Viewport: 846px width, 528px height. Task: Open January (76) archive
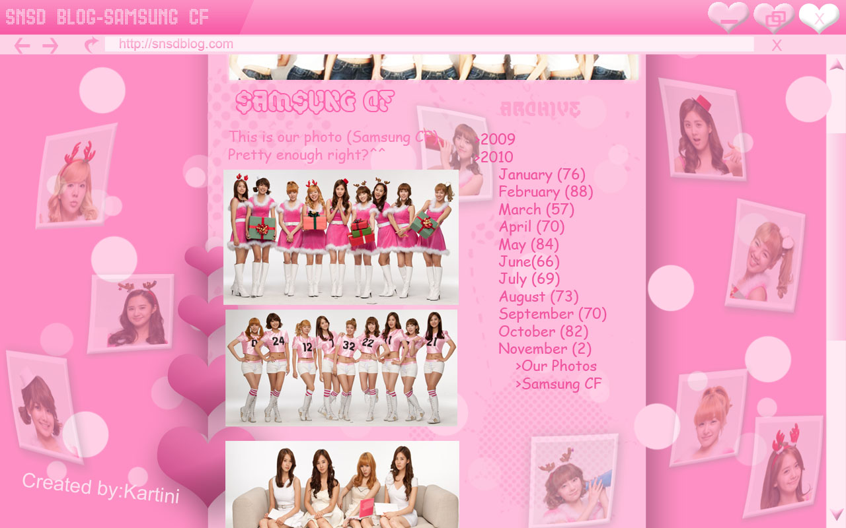542,174
